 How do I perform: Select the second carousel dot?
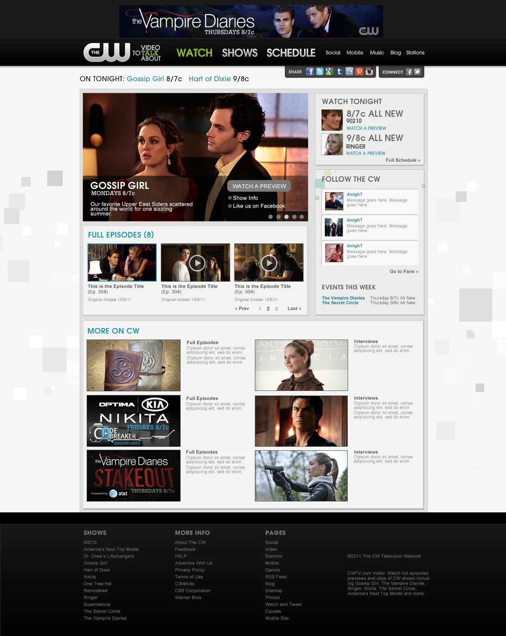[278, 217]
